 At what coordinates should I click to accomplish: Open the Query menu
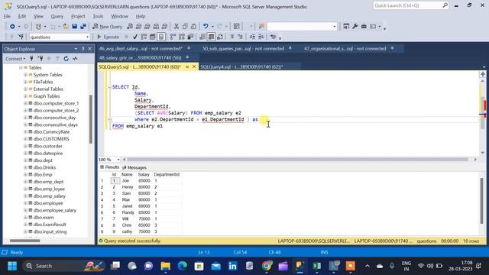coord(57,16)
